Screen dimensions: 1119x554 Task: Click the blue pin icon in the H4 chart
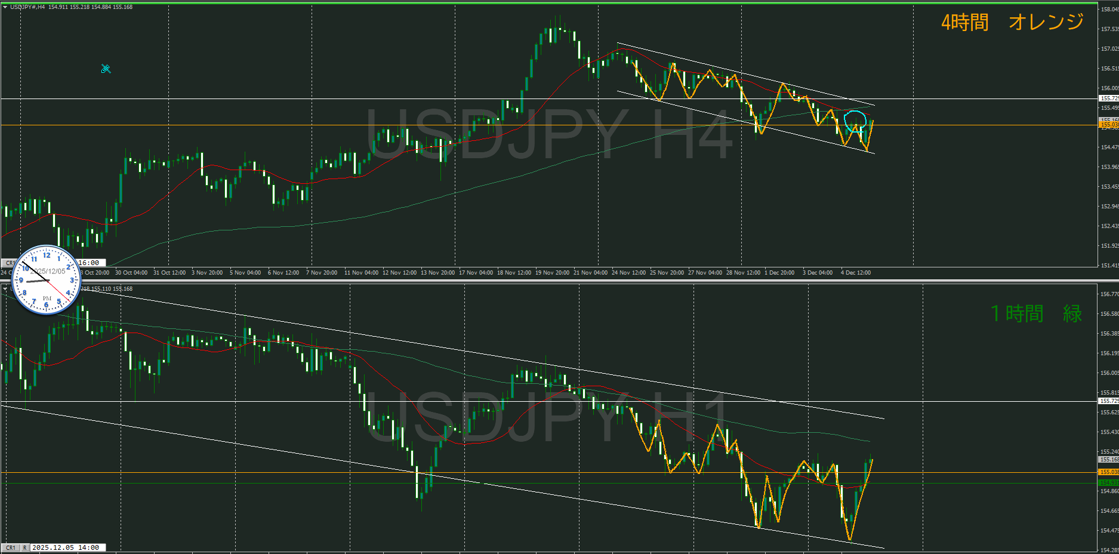(106, 69)
